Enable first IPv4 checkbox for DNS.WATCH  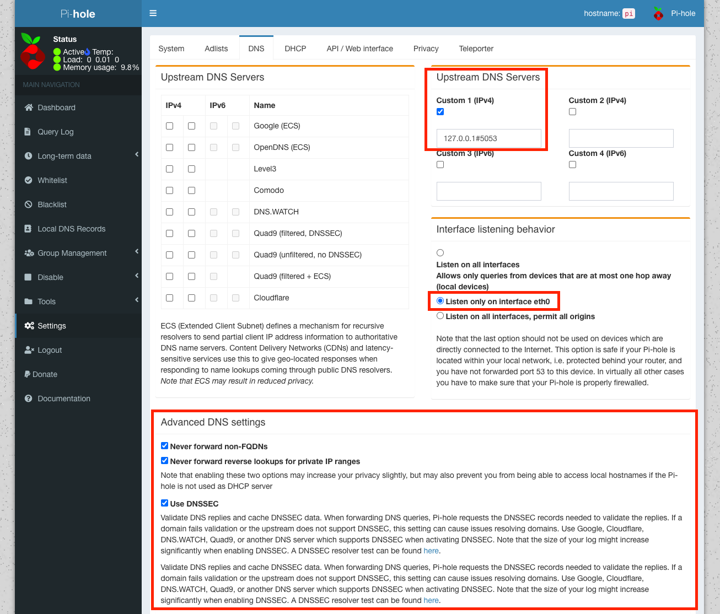click(x=170, y=212)
